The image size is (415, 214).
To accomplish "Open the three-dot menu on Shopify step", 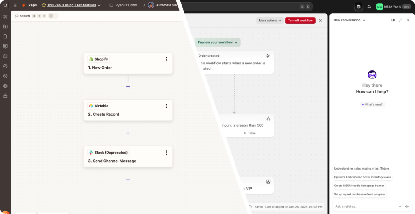I will 166,59.
